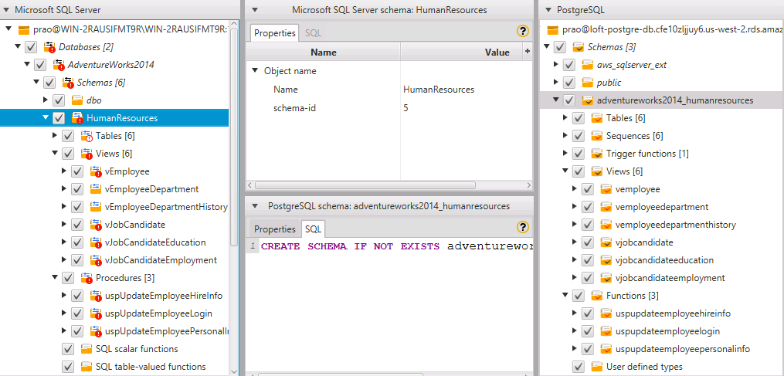Toggle the vEmployeeDepartmentHistory checkbox
The width and height of the screenshot is (784, 376).
coord(77,206)
